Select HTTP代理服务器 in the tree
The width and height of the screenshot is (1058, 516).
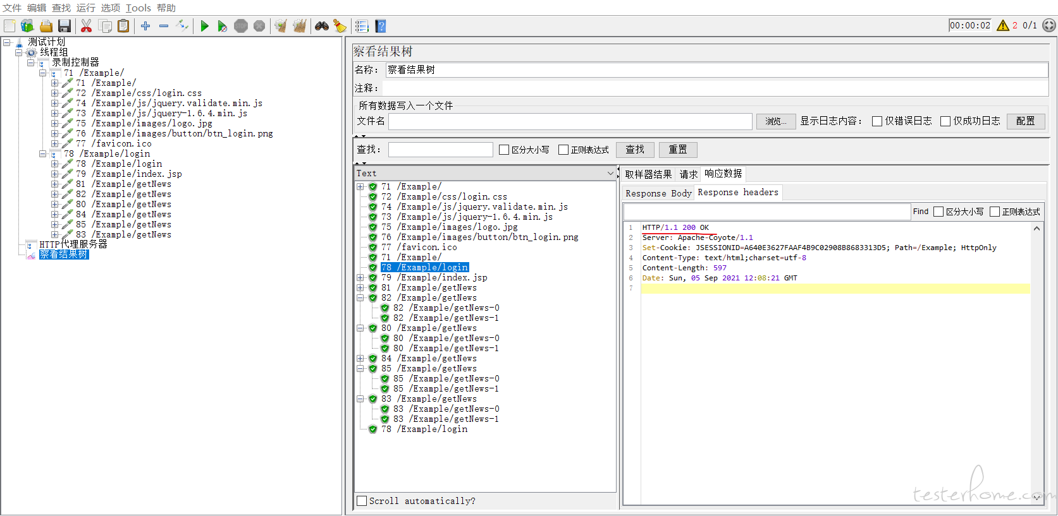pos(73,244)
